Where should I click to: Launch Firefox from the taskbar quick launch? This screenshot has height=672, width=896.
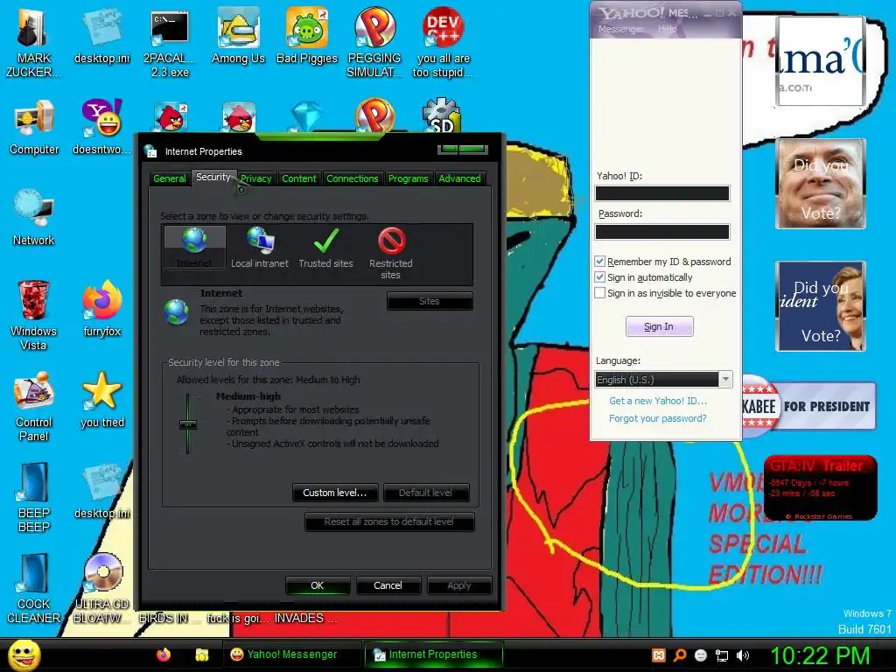(x=164, y=654)
